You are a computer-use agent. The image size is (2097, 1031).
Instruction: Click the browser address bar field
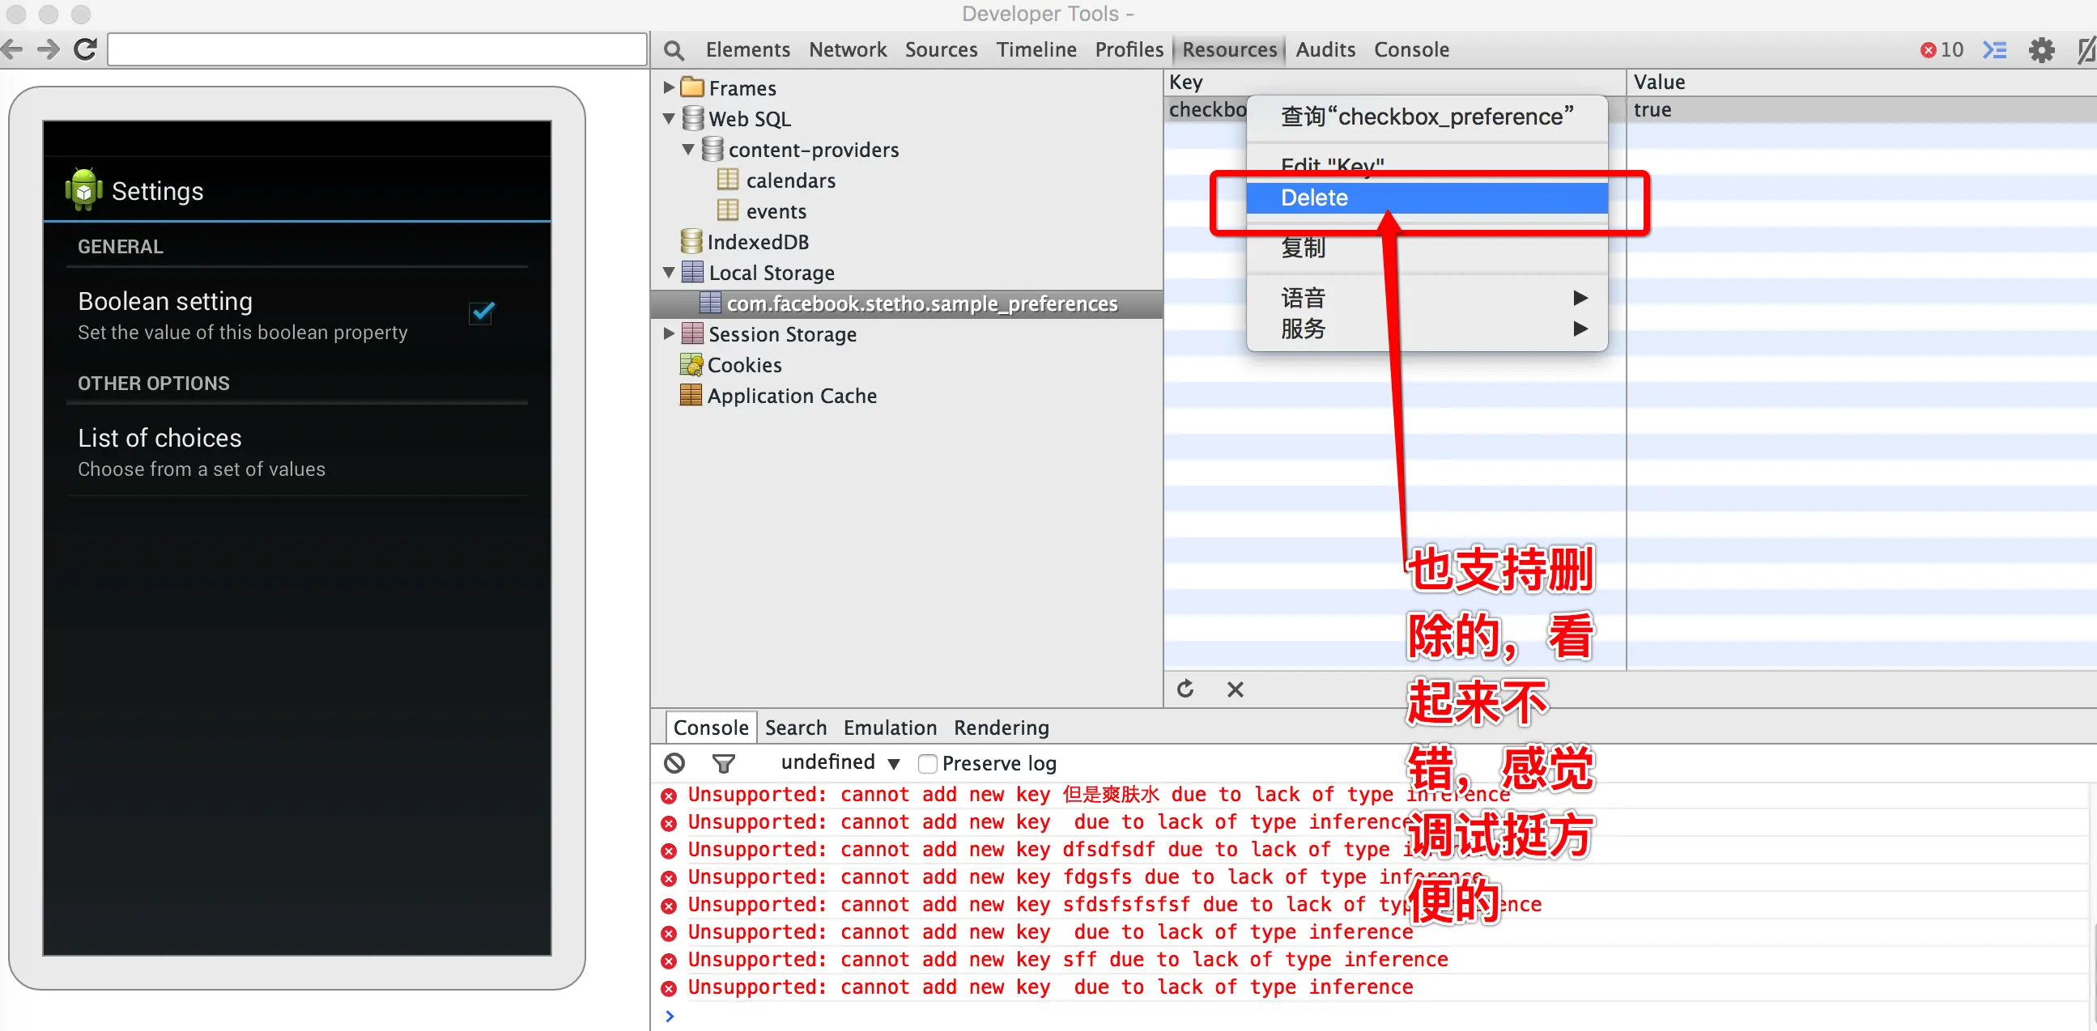pyautogui.click(x=377, y=49)
